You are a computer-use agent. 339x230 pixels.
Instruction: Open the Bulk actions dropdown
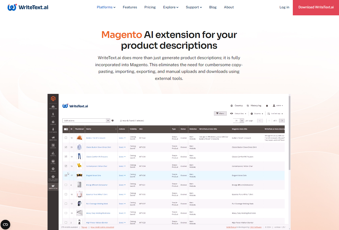[x=86, y=121]
